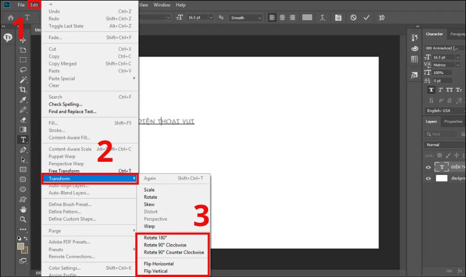Select the Rectangular Marquee tool
Screen dimensions: 466x277
[23, 60]
